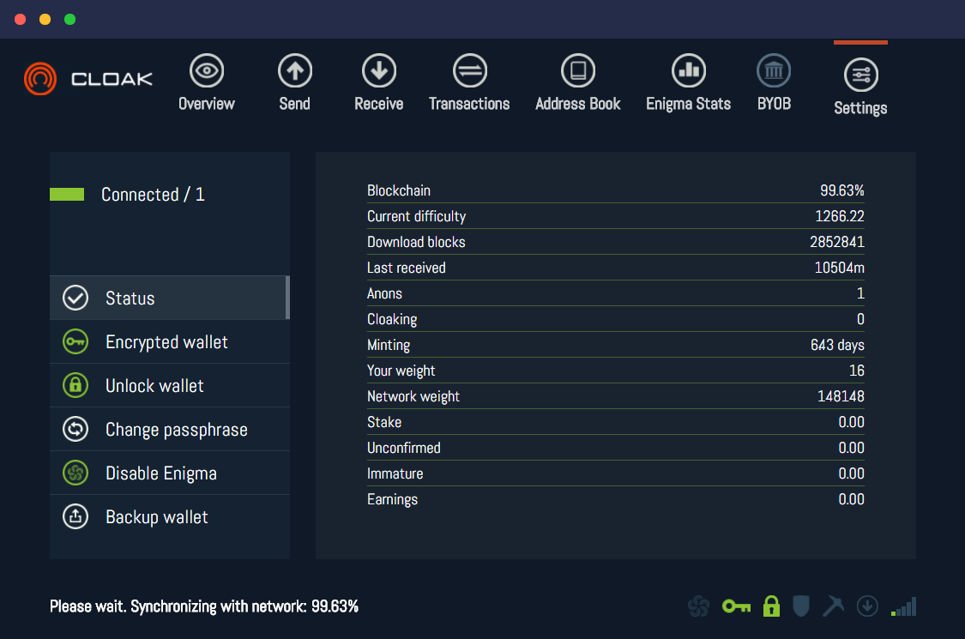Switch to the Enigma Stats tab label
This screenshot has width=965, height=639.
(x=689, y=104)
